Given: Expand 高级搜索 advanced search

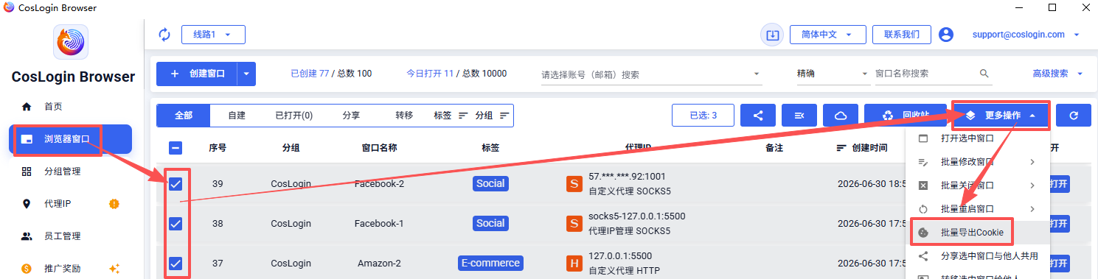Looking at the screenshot, I should tap(1057, 74).
